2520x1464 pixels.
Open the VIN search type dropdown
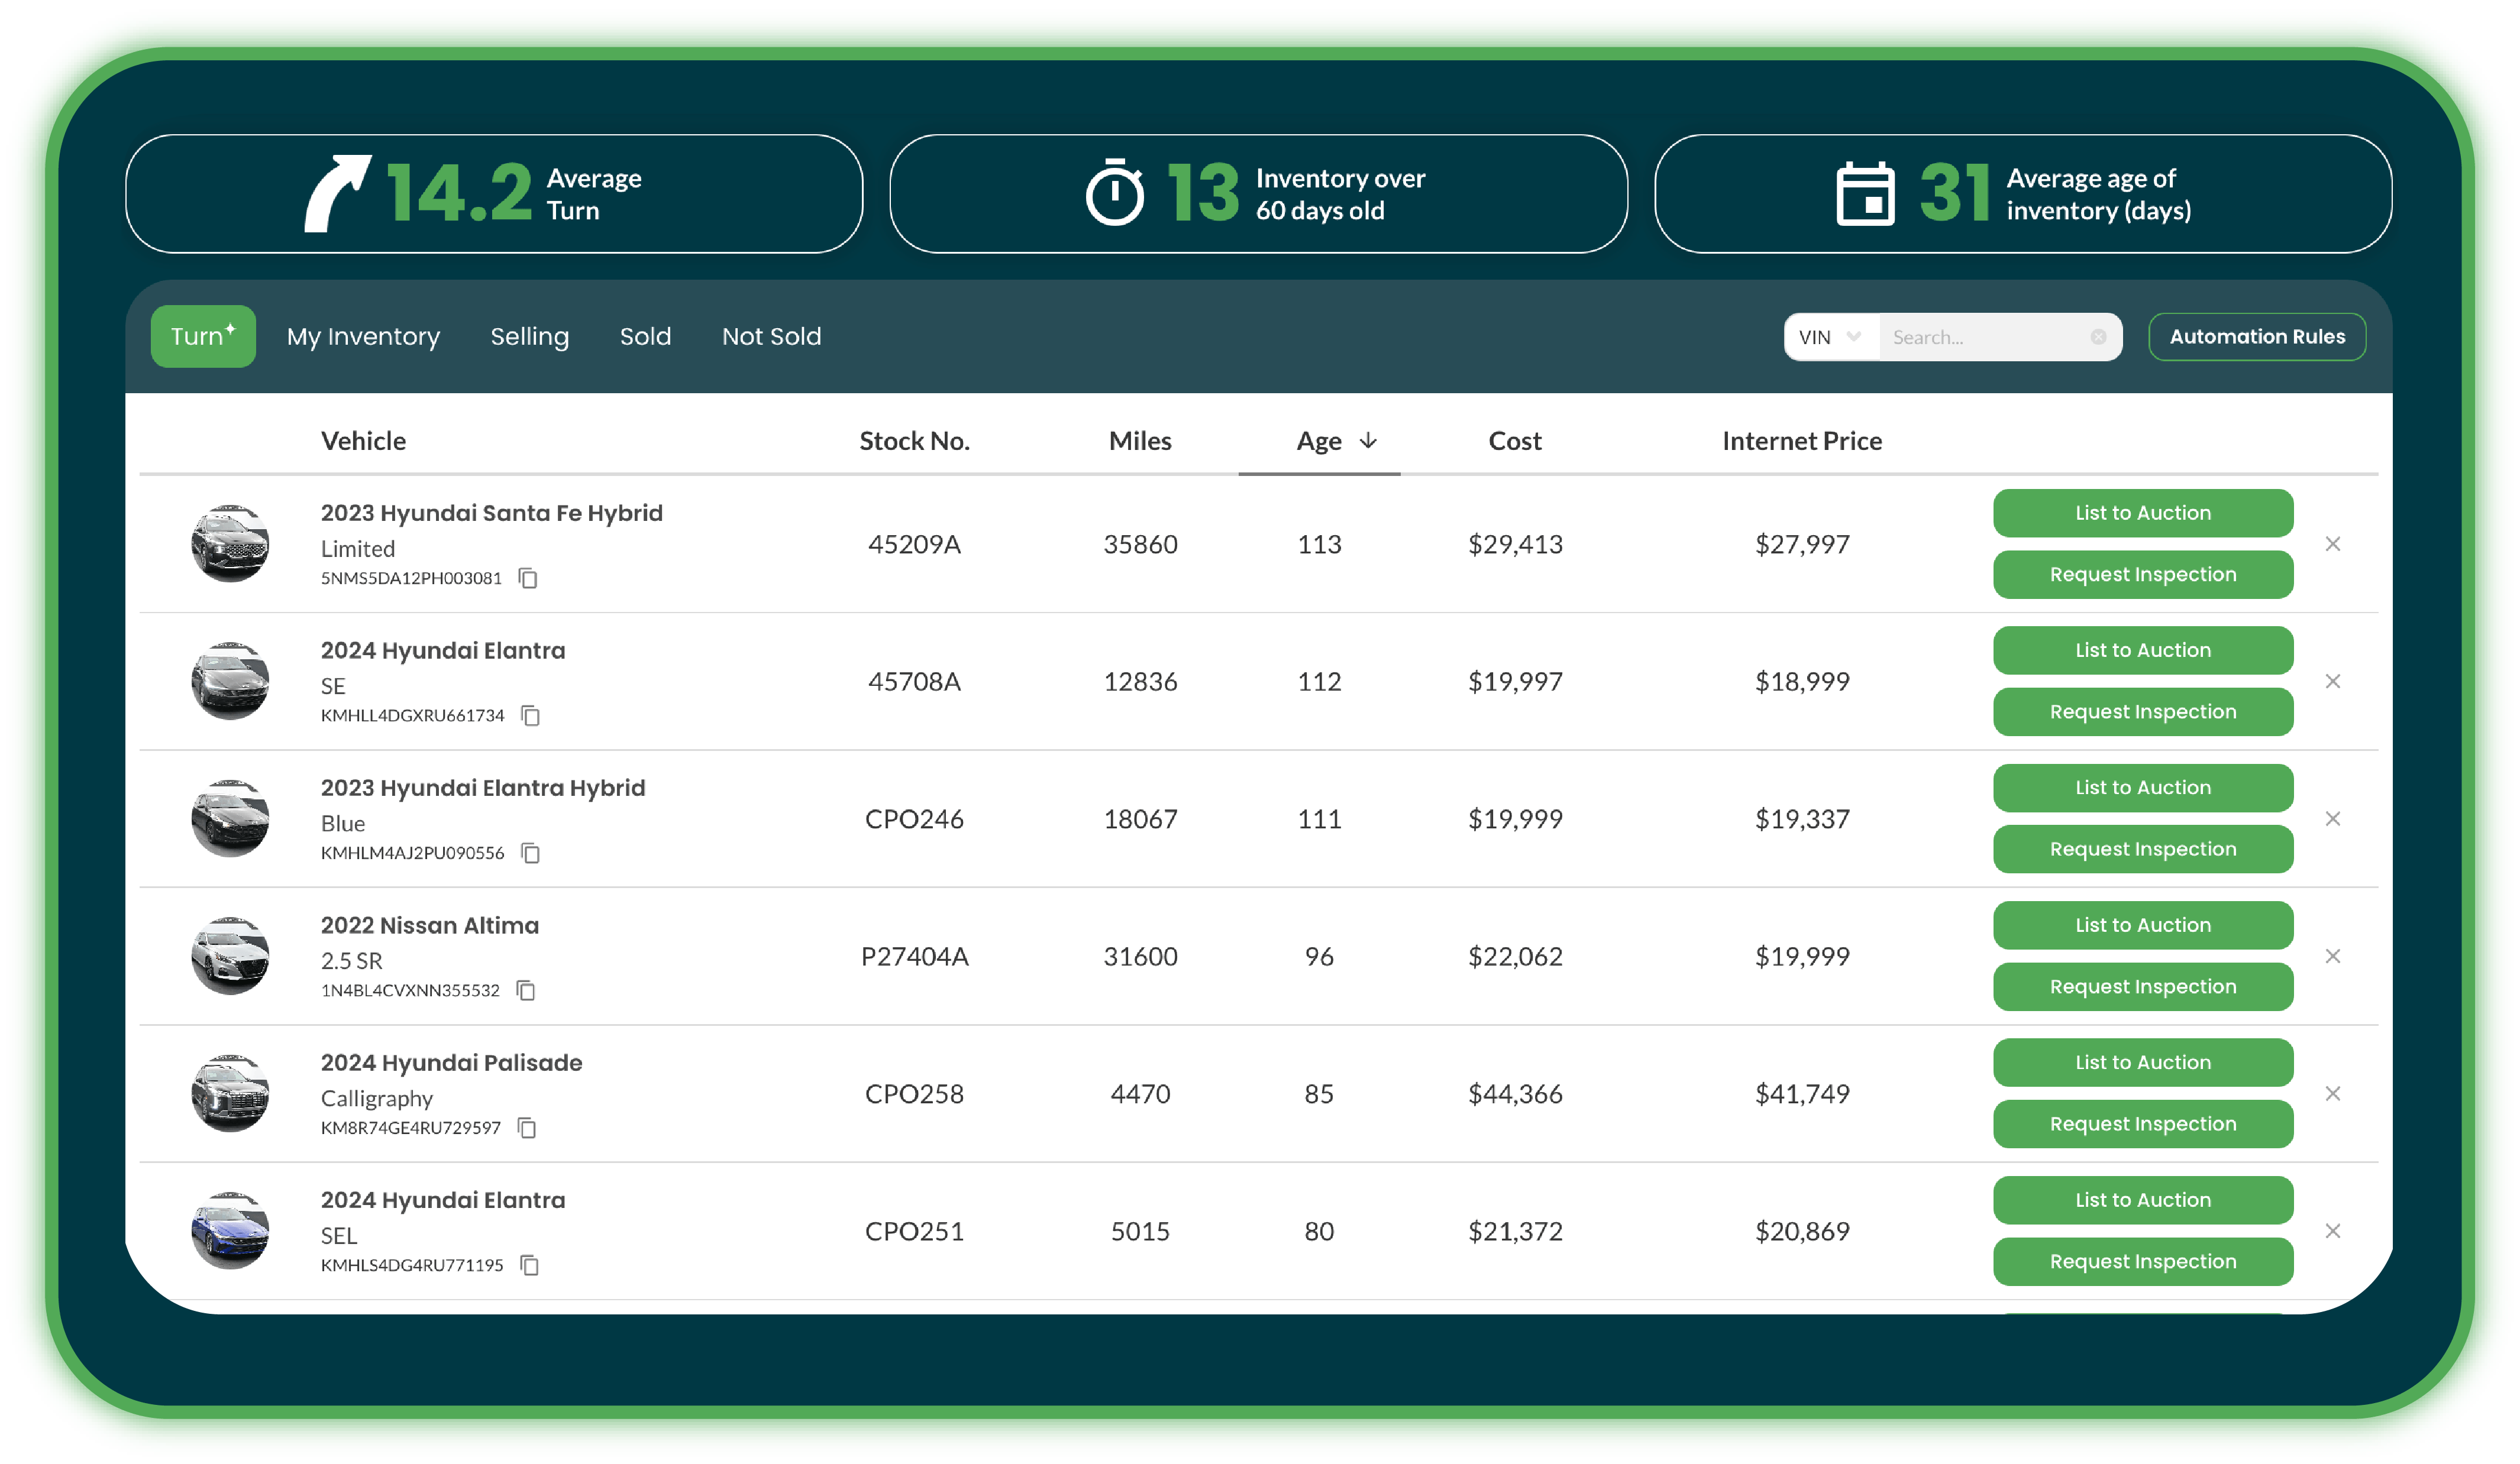pos(1831,337)
